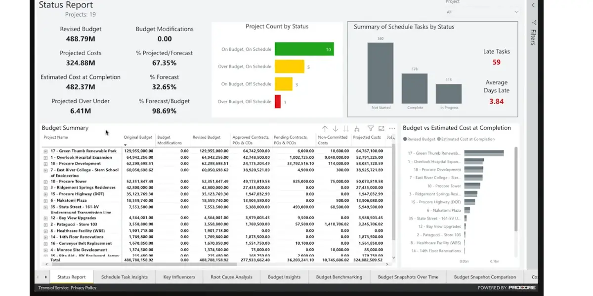Click the Revised Budget card 488.79M
The width and height of the screenshot is (593, 296).
pos(81,39)
